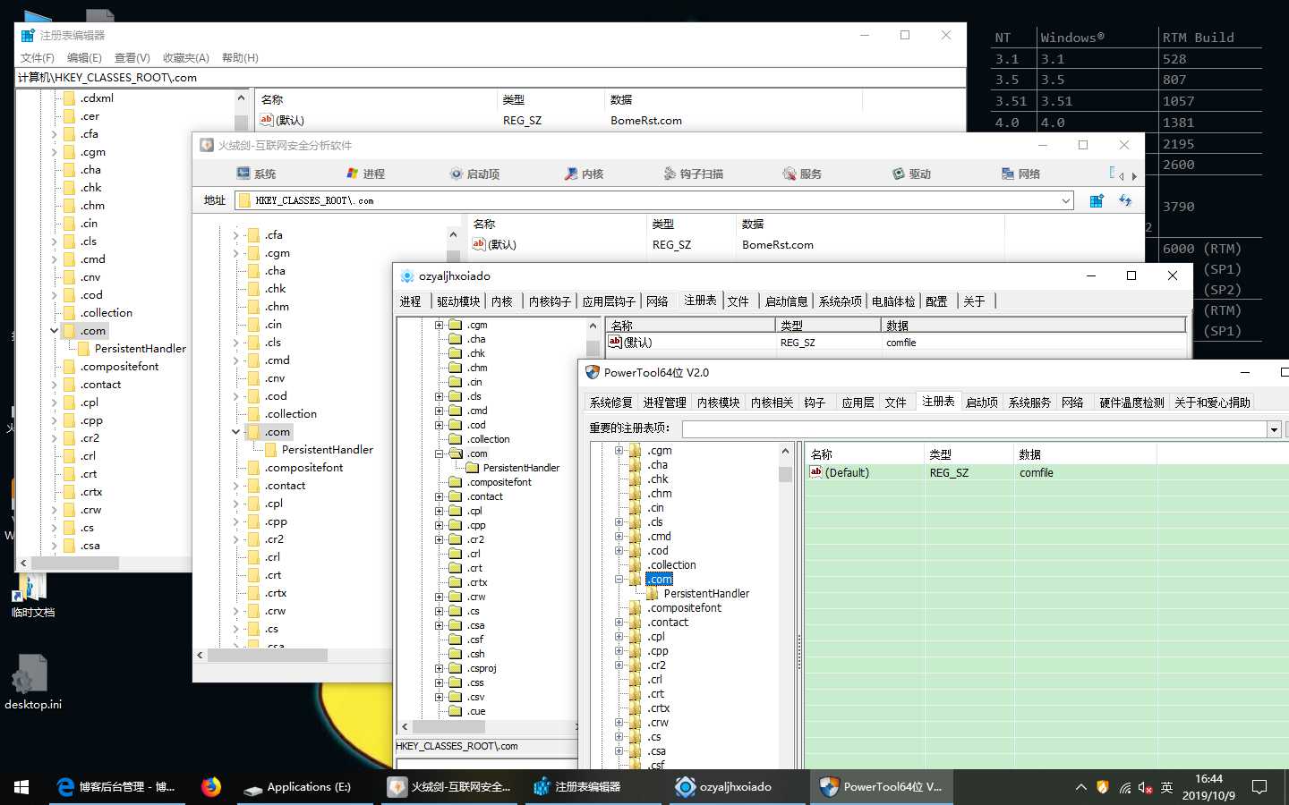Switch to 启动信息 tab in ozyaljhxoiado

click(x=786, y=301)
